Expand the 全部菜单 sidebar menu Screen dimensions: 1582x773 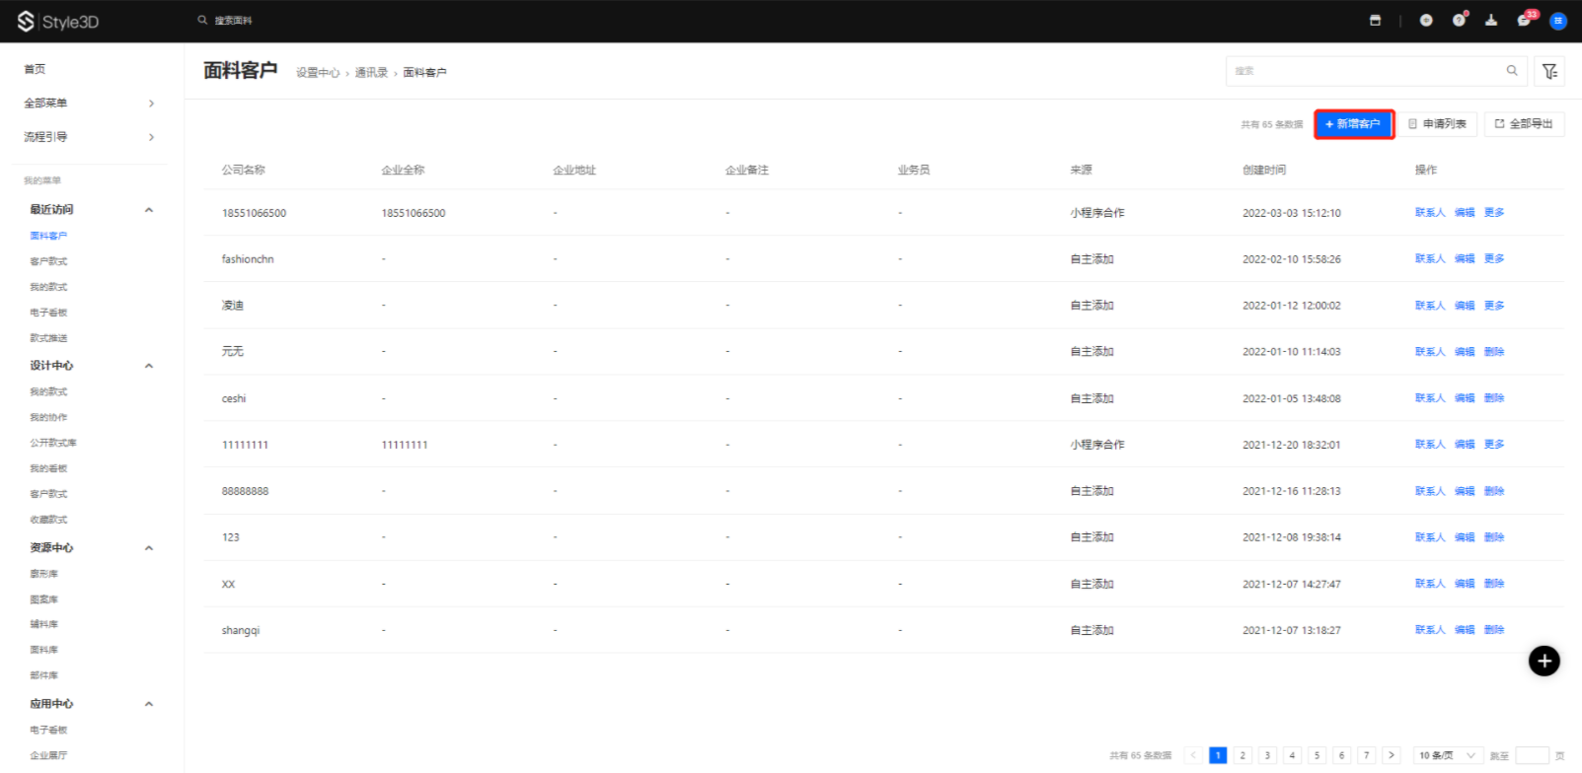coord(89,104)
